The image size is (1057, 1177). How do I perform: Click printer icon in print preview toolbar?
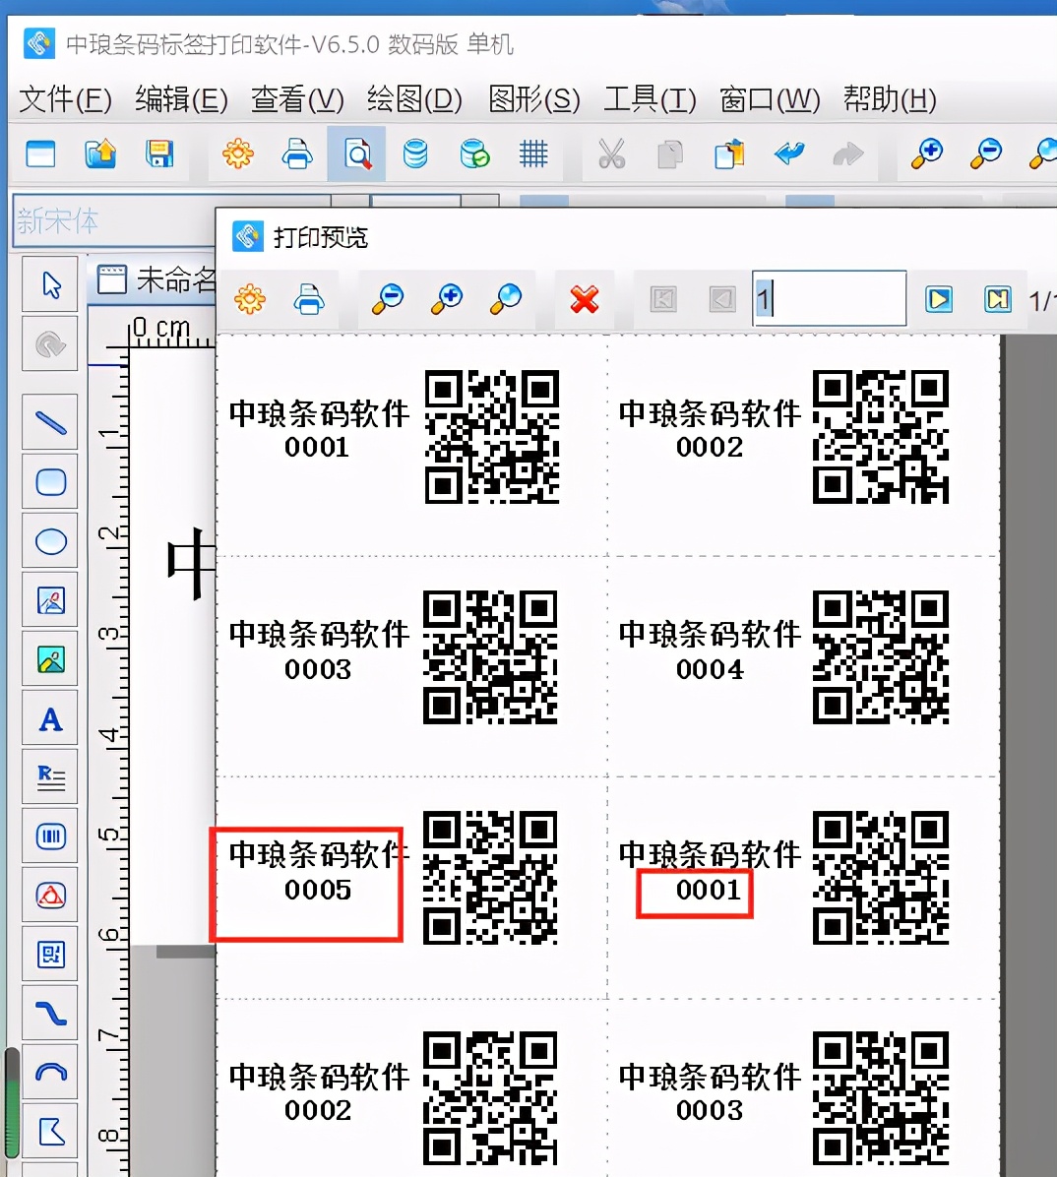pyautogui.click(x=309, y=299)
